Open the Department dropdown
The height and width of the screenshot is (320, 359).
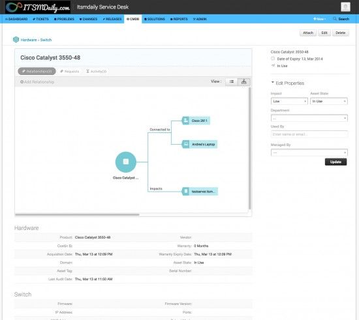click(309, 118)
